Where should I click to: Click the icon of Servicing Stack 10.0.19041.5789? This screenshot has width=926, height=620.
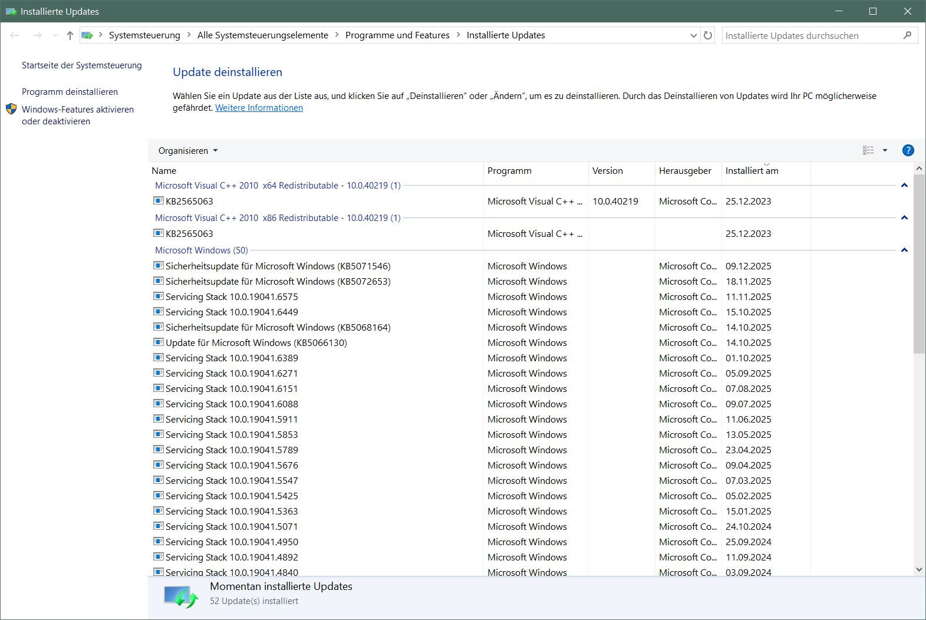pos(158,450)
